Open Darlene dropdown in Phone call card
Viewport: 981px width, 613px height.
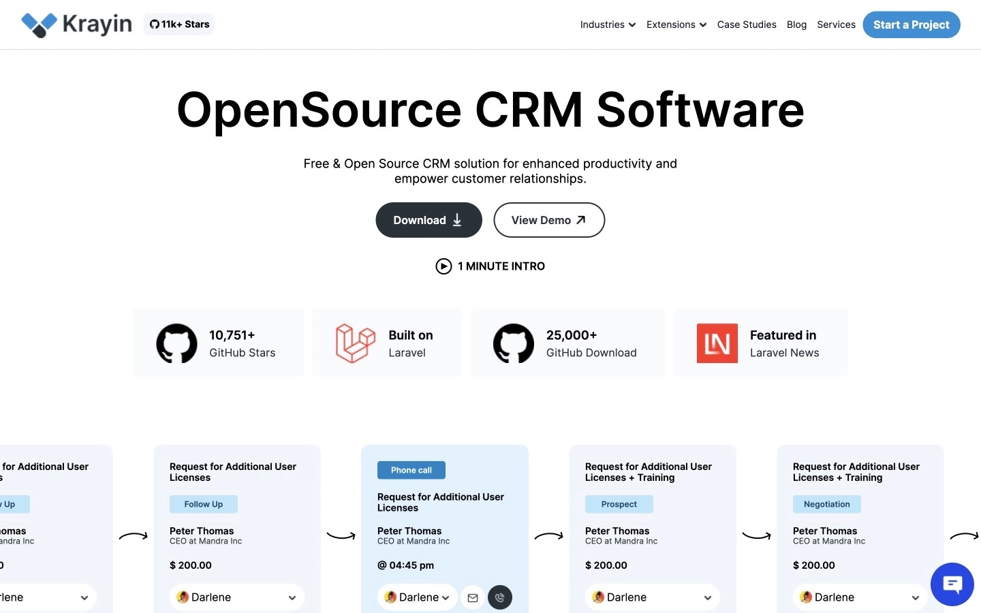(417, 597)
